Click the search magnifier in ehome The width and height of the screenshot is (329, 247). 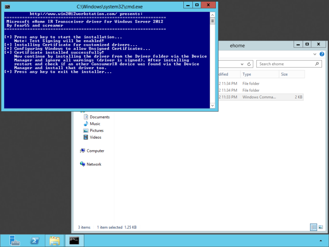(x=317, y=64)
